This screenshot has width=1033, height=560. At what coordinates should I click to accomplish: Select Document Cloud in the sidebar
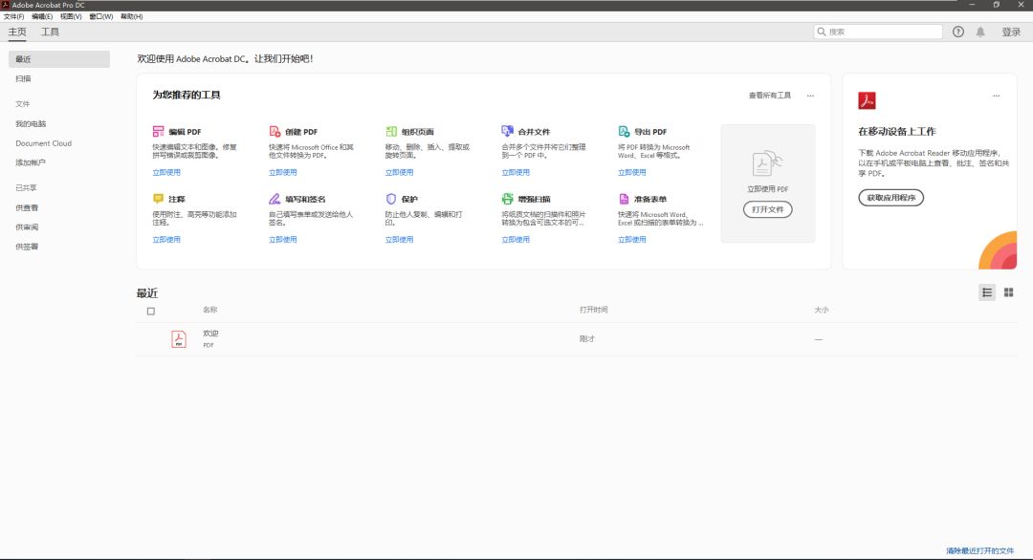[43, 142]
